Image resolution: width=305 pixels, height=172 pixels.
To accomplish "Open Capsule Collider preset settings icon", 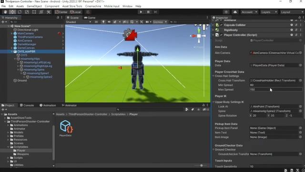I will pos(296,25).
